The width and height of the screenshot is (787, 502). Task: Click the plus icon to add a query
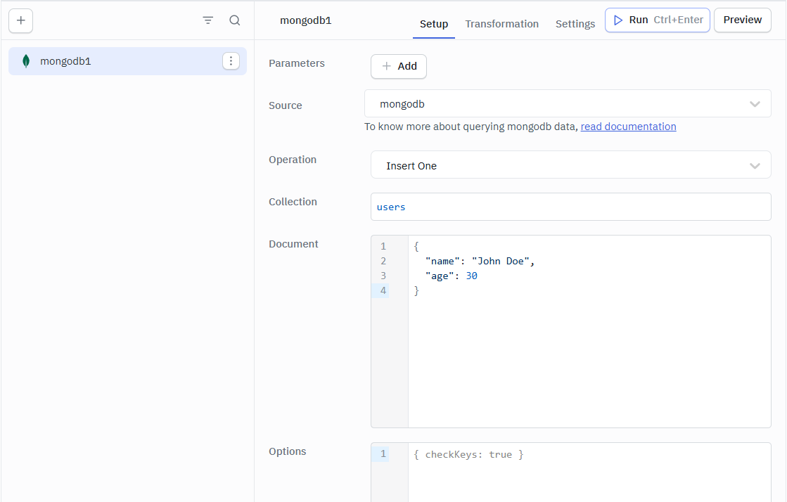point(20,20)
